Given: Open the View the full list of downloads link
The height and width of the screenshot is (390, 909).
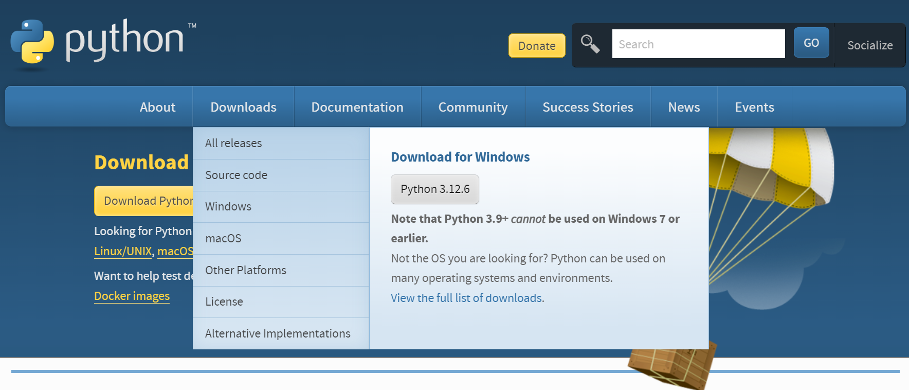Looking at the screenshot, I should [x=467, y=298].
